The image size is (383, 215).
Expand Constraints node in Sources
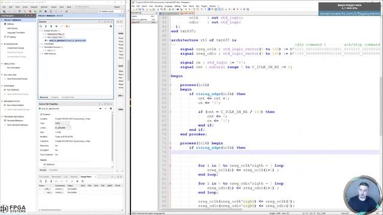tap(41, 44)
